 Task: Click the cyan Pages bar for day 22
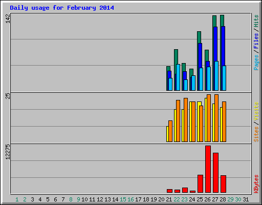178,77
